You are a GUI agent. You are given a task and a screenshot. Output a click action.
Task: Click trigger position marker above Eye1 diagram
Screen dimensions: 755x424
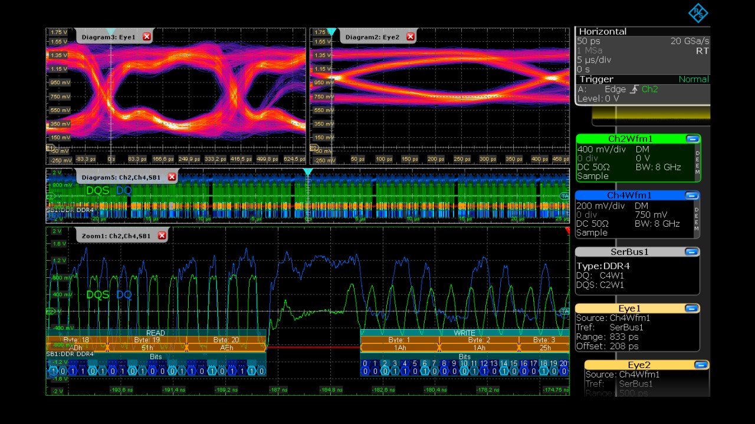110,31
